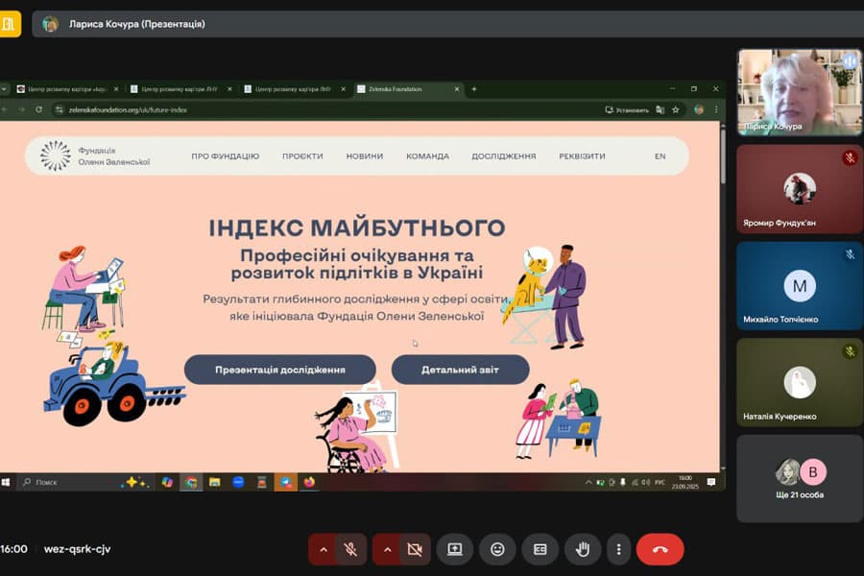Open the ПРО ФУНДАЦІЮ menu item

click(226, 156)
